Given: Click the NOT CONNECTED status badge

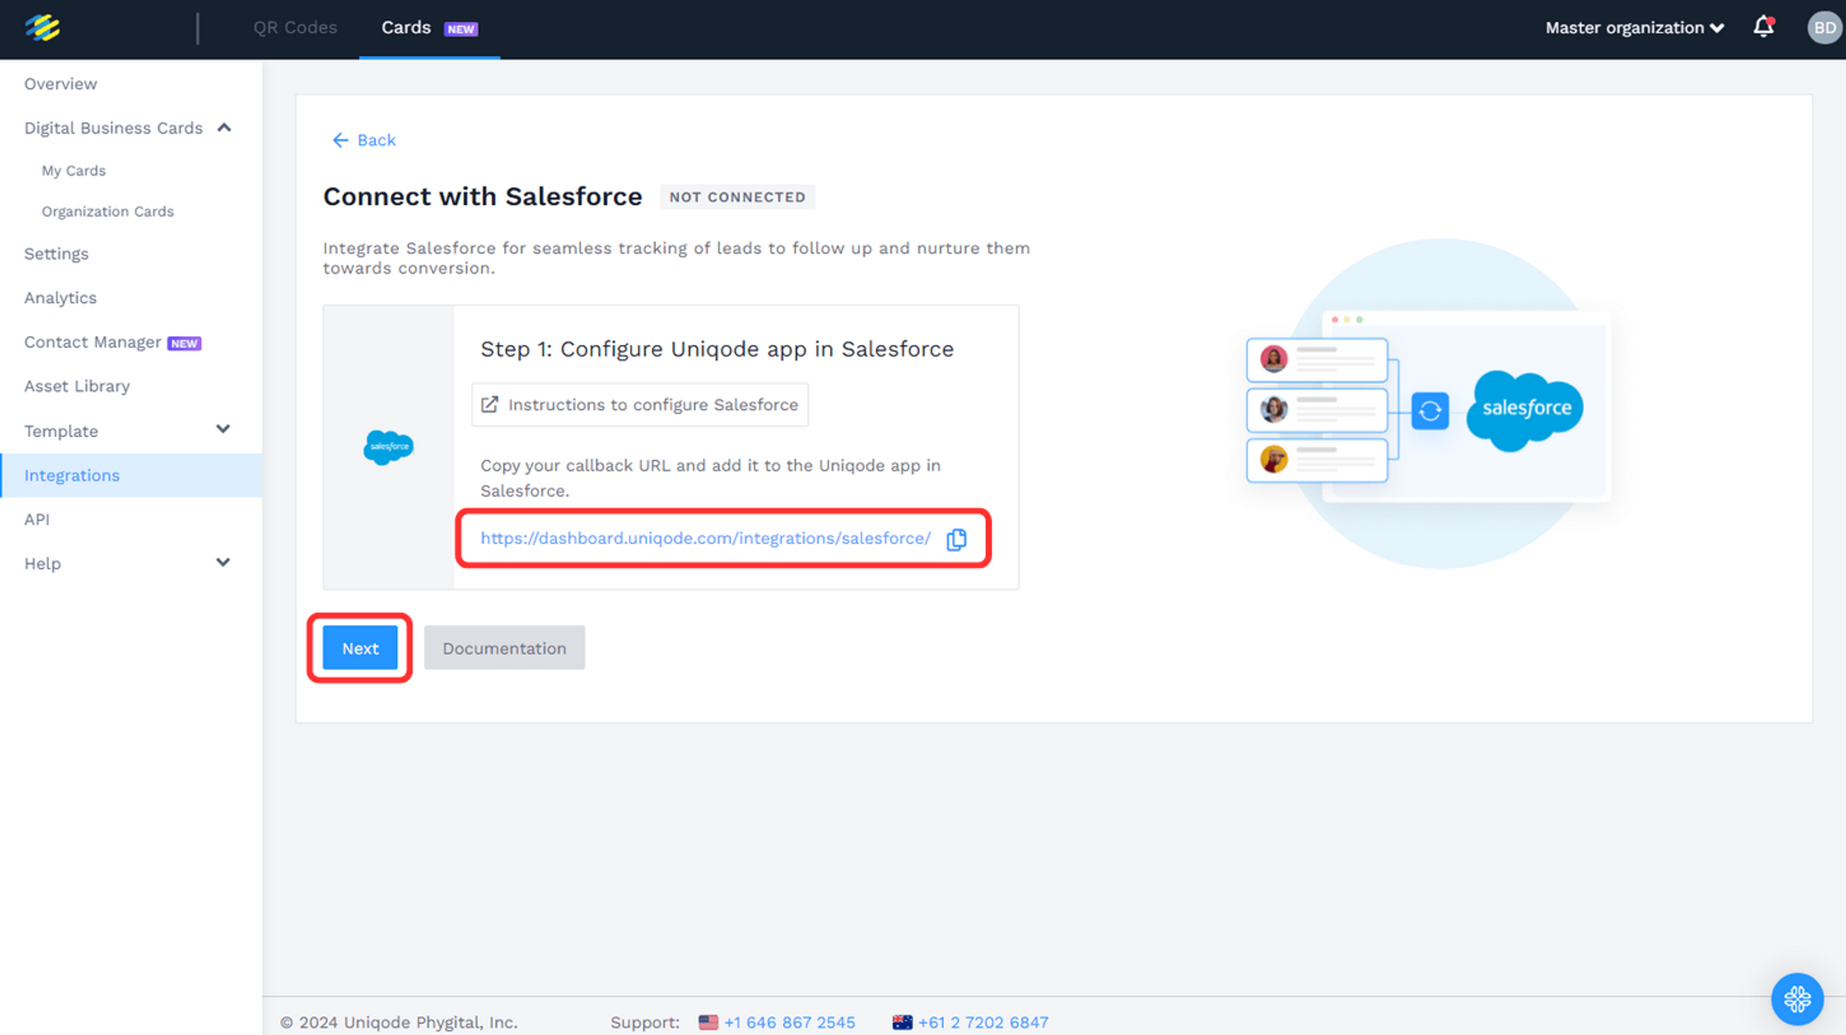Looking at the screenshot, I should pos(737,197).
